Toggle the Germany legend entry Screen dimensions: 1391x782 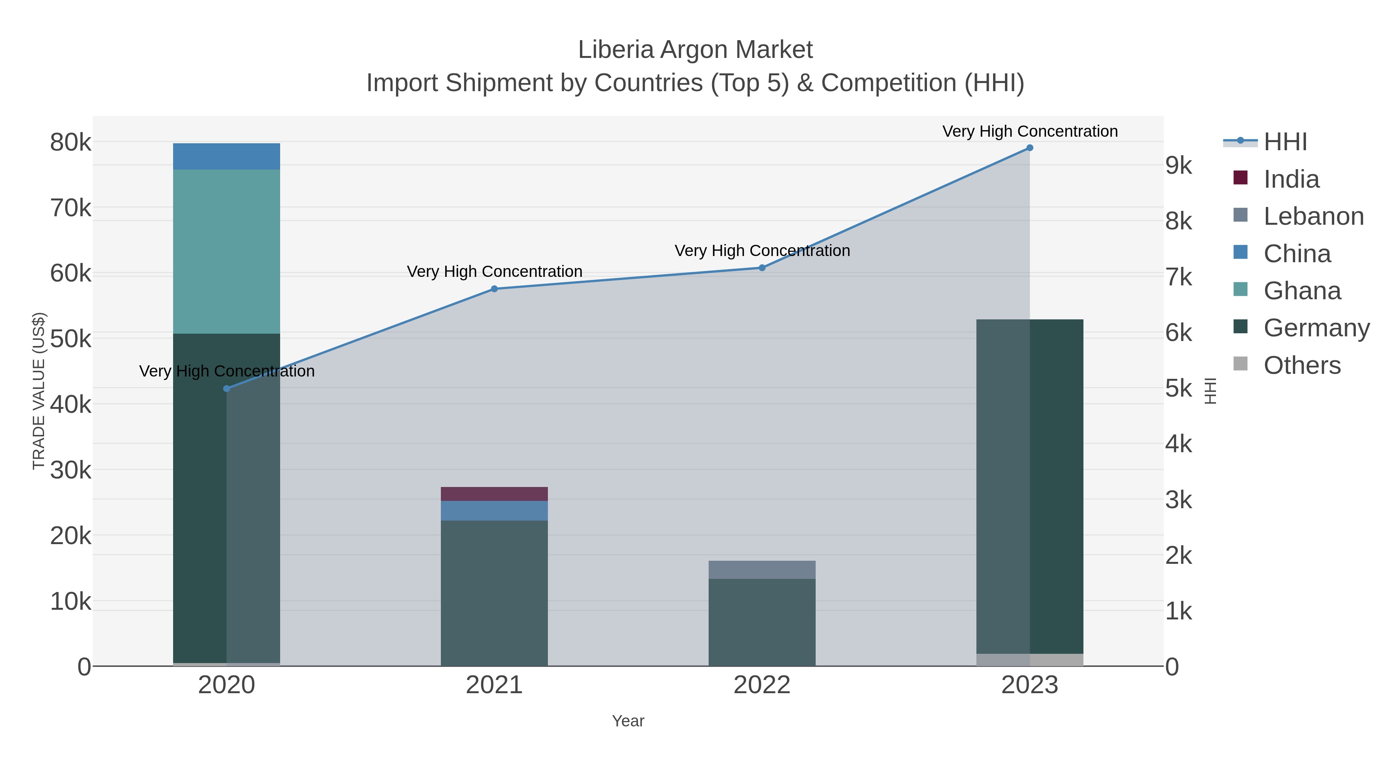(1302, 328)
